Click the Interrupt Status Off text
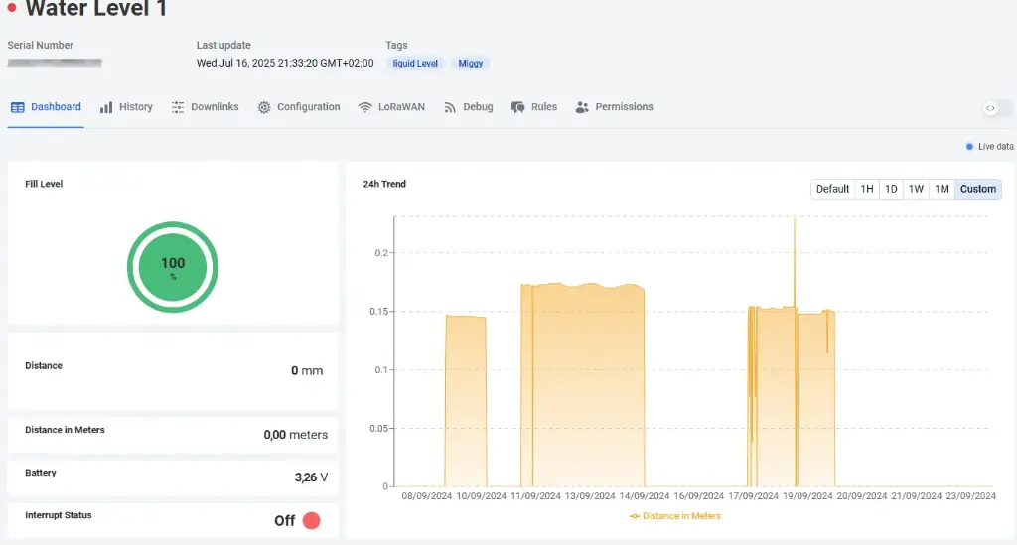Image resolution: width=1017 pixels, height=545 pixels. tap(284, 521)
